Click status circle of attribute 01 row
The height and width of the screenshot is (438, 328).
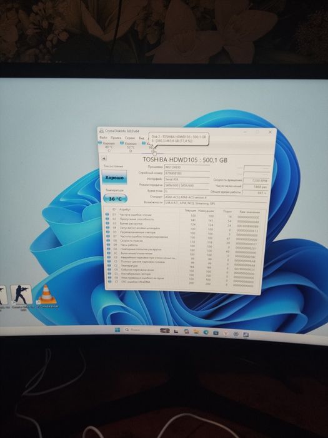coord(107,215)
